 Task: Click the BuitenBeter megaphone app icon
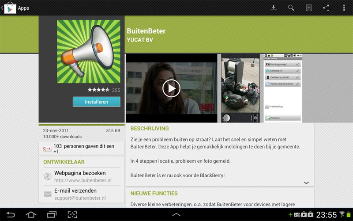89,51
